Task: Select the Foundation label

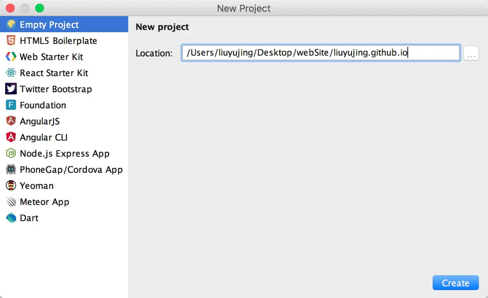Action: tap(43, 105)
